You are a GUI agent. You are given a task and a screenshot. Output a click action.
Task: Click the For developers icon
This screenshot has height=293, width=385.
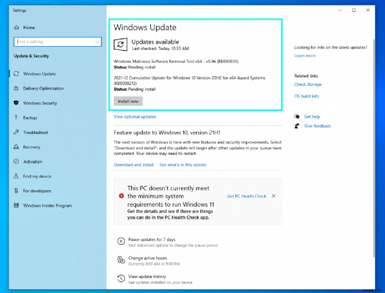click(x=16, y=191)
